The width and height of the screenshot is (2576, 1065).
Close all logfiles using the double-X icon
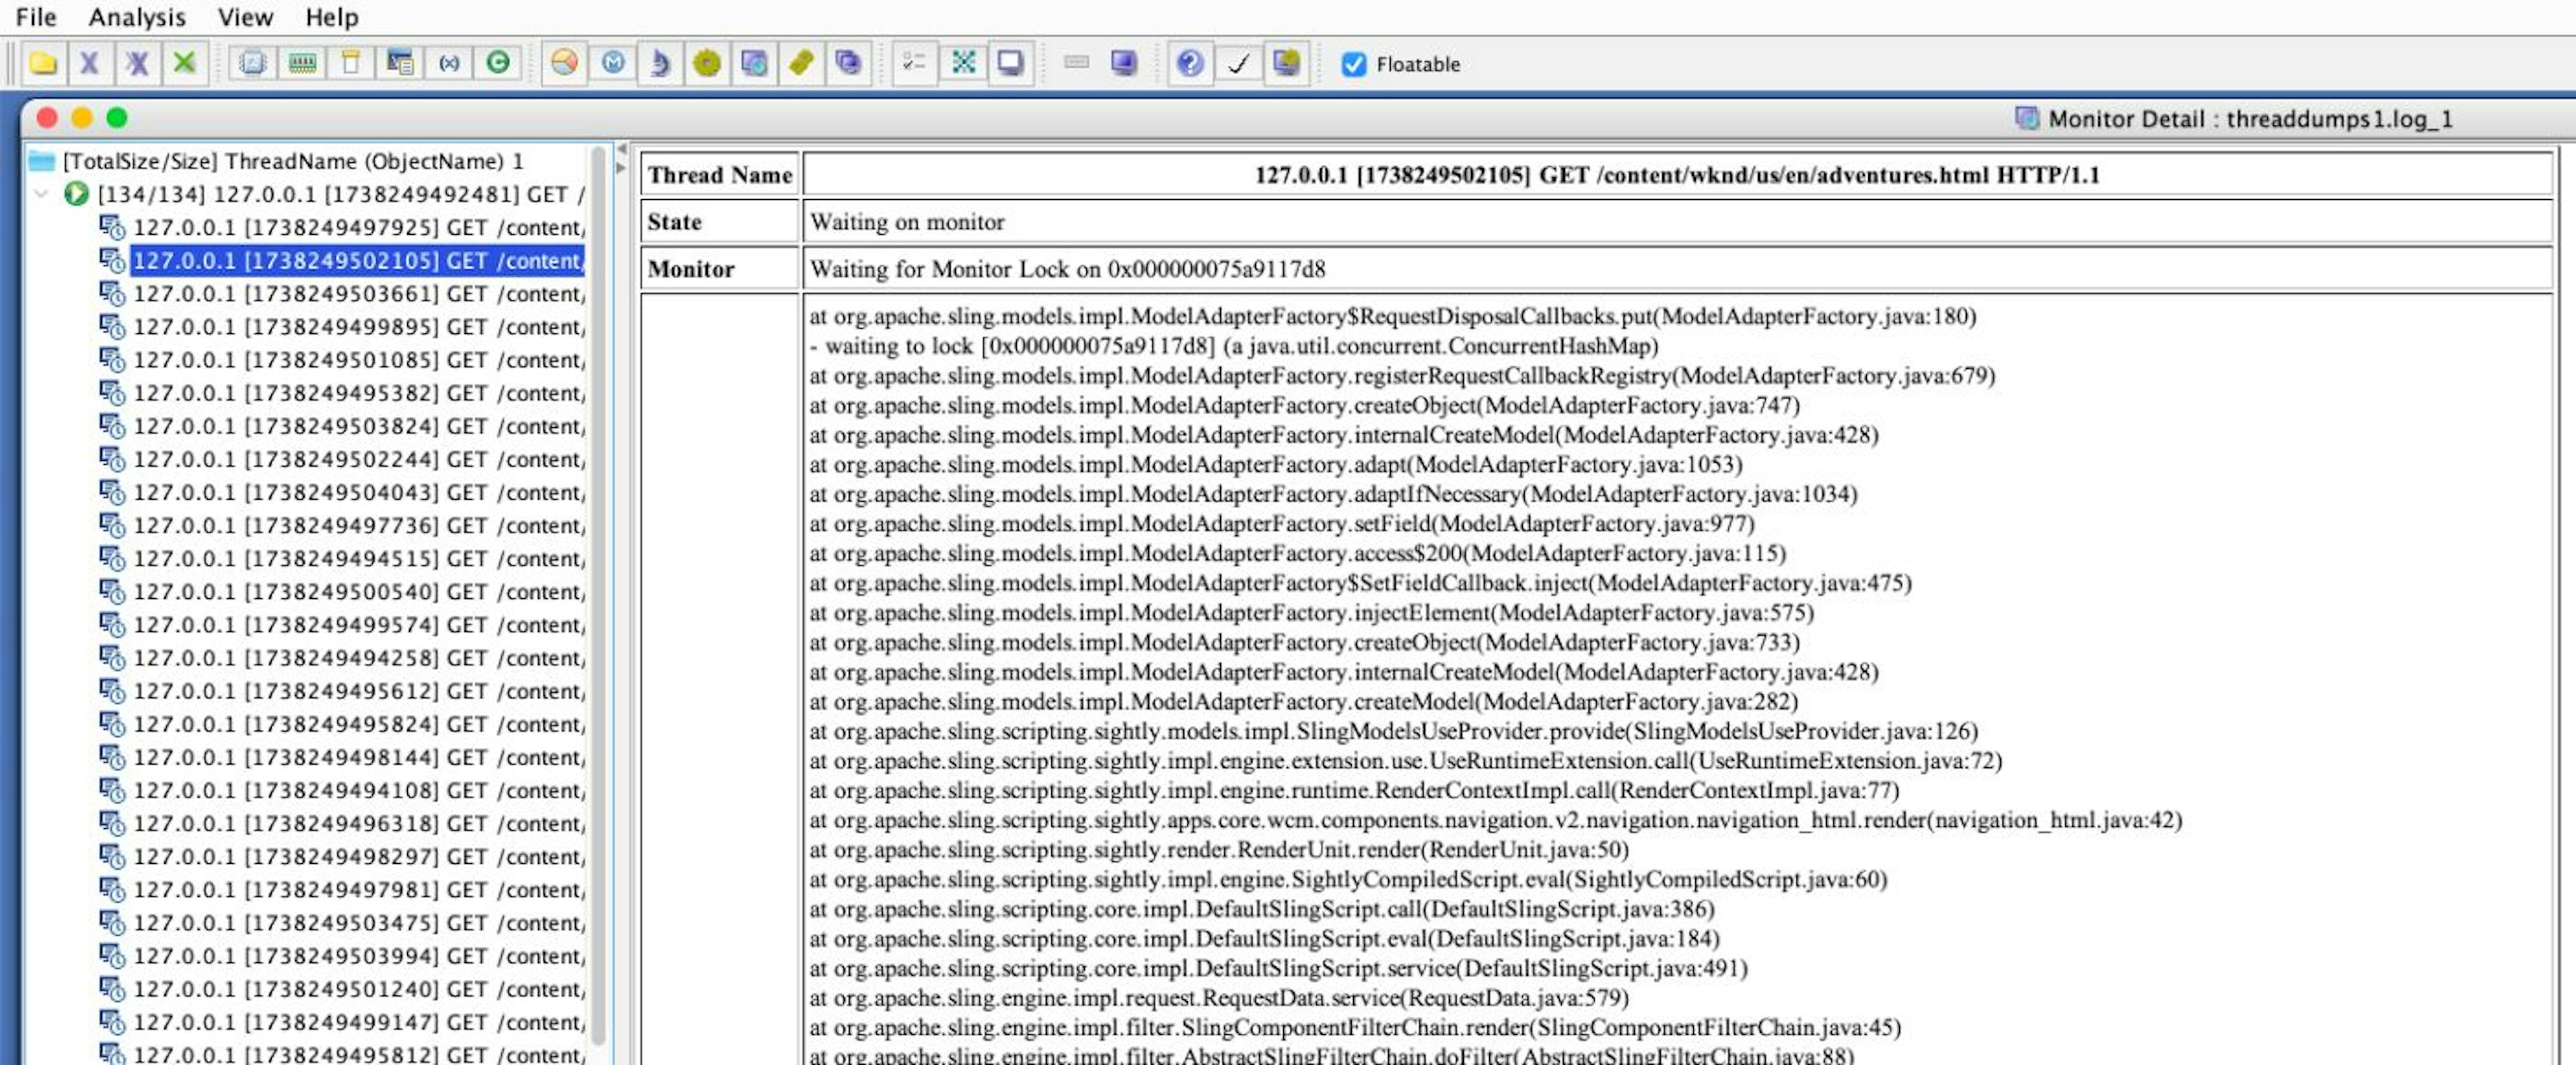tap(139, 63)
